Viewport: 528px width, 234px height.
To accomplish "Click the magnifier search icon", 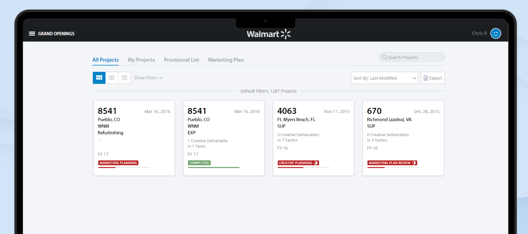I will click(384, 57).
